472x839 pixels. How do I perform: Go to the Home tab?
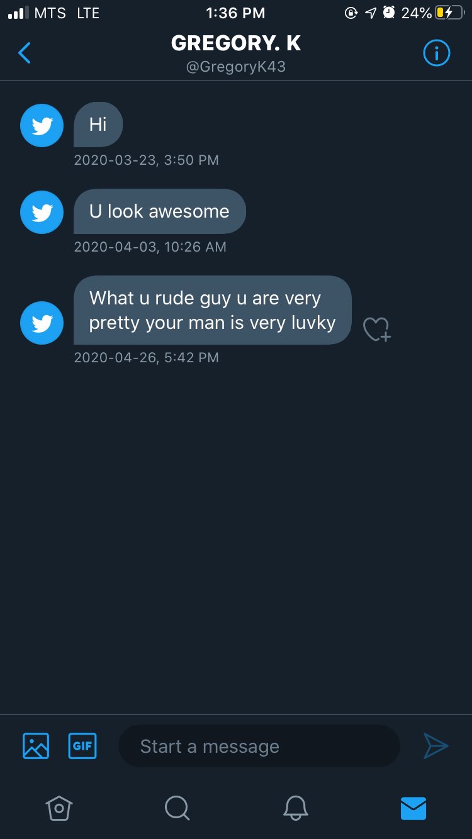coord(59,808)
